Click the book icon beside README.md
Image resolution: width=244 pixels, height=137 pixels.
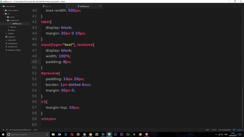pyautogui.click(x=6, y=46)
